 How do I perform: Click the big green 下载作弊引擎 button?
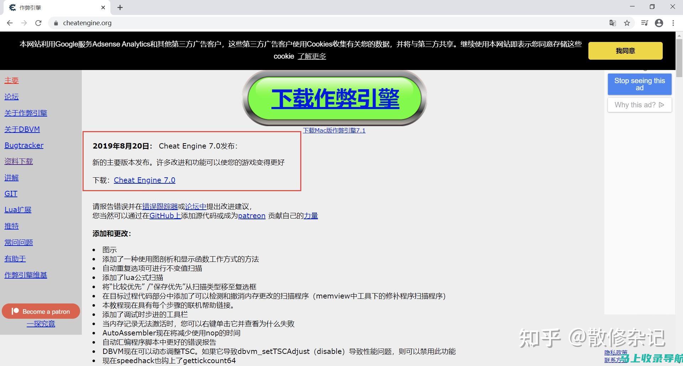335,98
